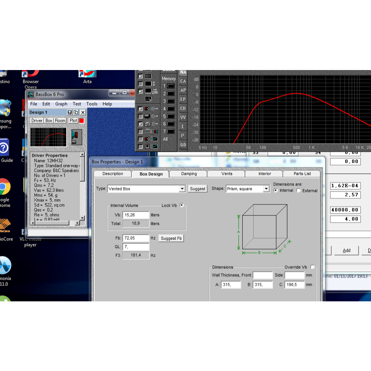Image resolution: width=371 pixels, height=371 pixels.
Task: Click the save icon in Design 1 header
Action: point(70,112)
